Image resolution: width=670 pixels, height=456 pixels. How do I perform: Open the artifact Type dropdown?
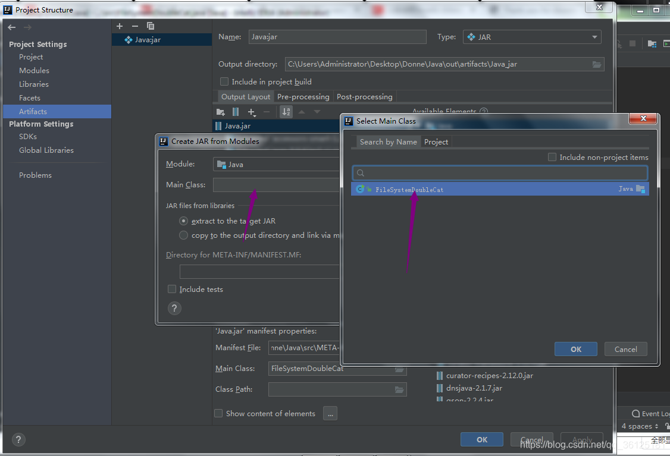pyautogui.click(x=532, y=37)
